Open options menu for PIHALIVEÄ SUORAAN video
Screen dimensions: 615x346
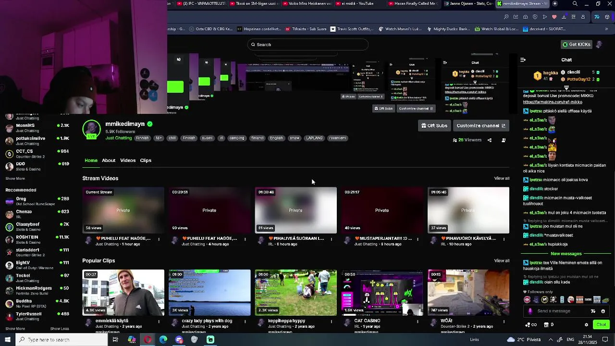pos(331,239)
